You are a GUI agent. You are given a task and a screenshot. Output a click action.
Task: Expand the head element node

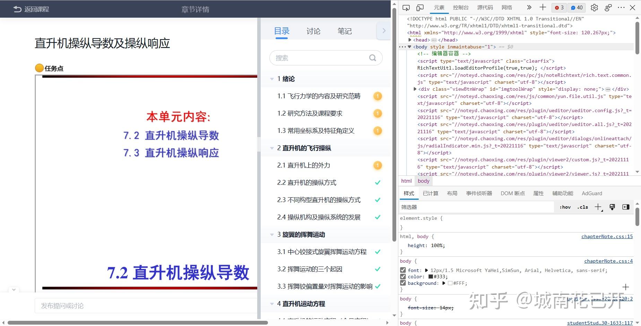(x=410, y=40)
